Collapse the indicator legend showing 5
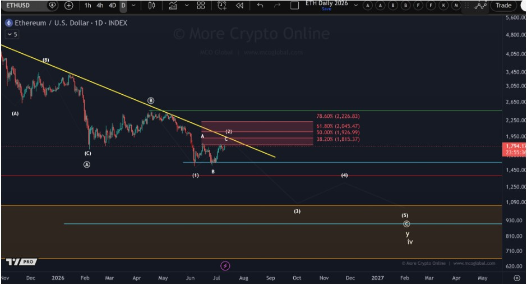 tap(12, 34)
